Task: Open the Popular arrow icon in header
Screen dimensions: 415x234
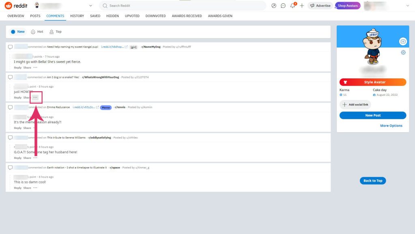Action: pyautogui.click(x=274, y=6)
